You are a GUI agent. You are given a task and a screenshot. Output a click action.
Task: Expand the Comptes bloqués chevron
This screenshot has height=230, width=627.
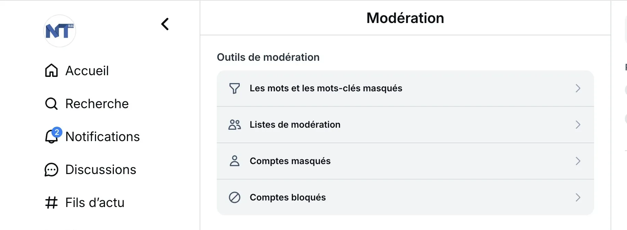[x=578, y=197]
